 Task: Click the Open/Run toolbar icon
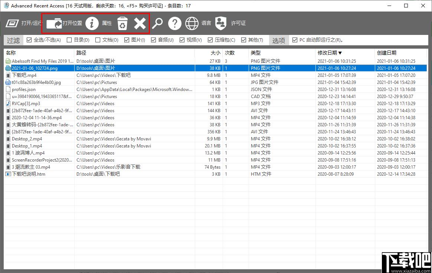12,23
